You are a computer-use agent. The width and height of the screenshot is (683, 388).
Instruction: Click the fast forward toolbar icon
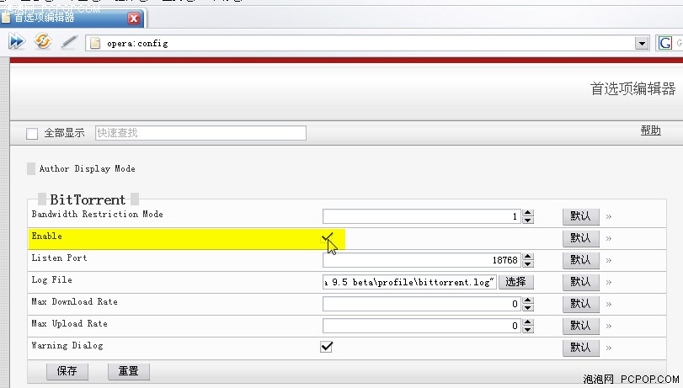[17, 42]
